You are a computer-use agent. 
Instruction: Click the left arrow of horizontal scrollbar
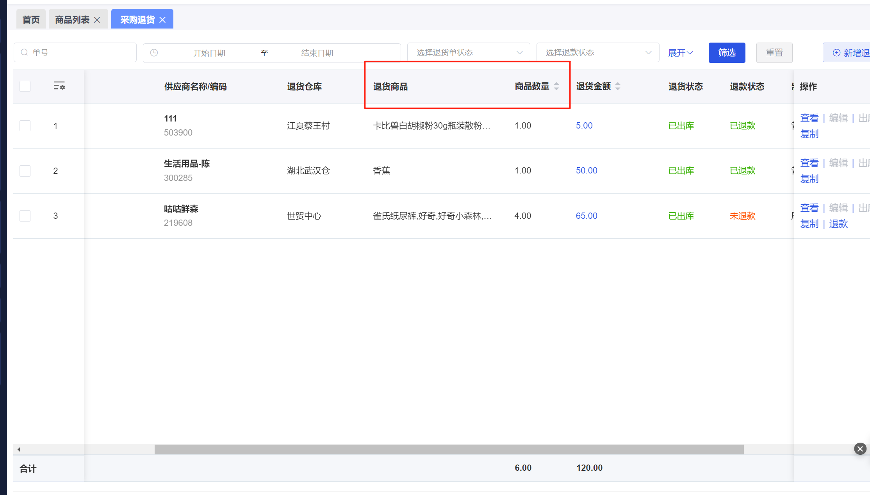(19, 449)
